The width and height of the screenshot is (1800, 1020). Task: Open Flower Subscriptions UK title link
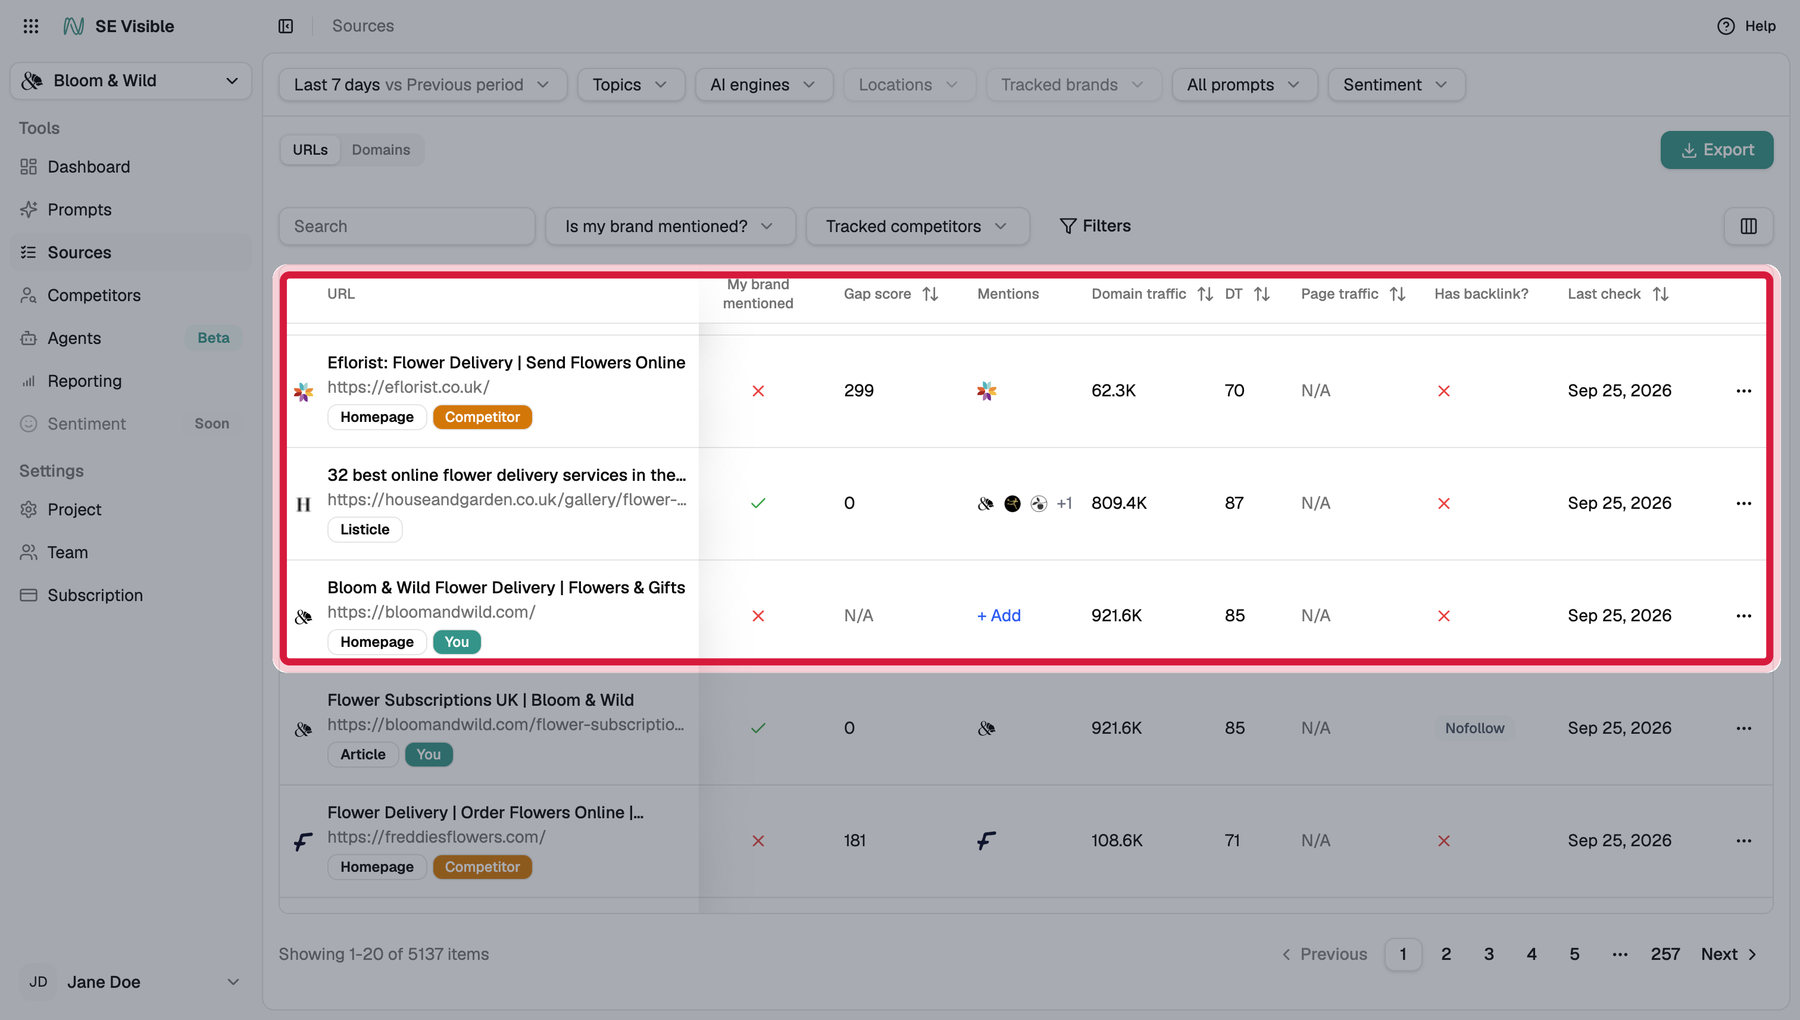click(x=480, y=699)
